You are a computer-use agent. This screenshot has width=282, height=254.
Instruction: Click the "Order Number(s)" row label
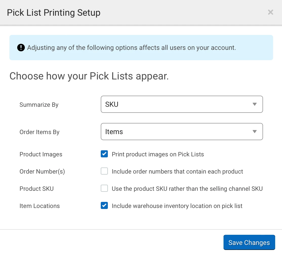[42, 172]
